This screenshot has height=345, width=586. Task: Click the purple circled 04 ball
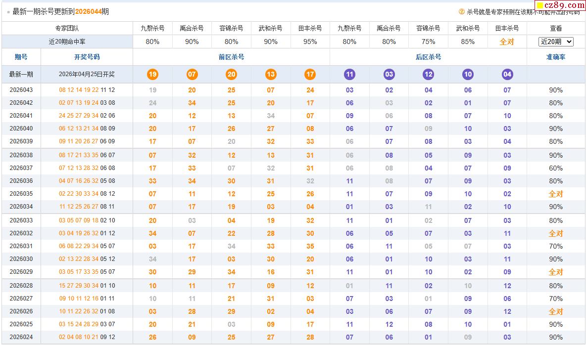(507, 75)
